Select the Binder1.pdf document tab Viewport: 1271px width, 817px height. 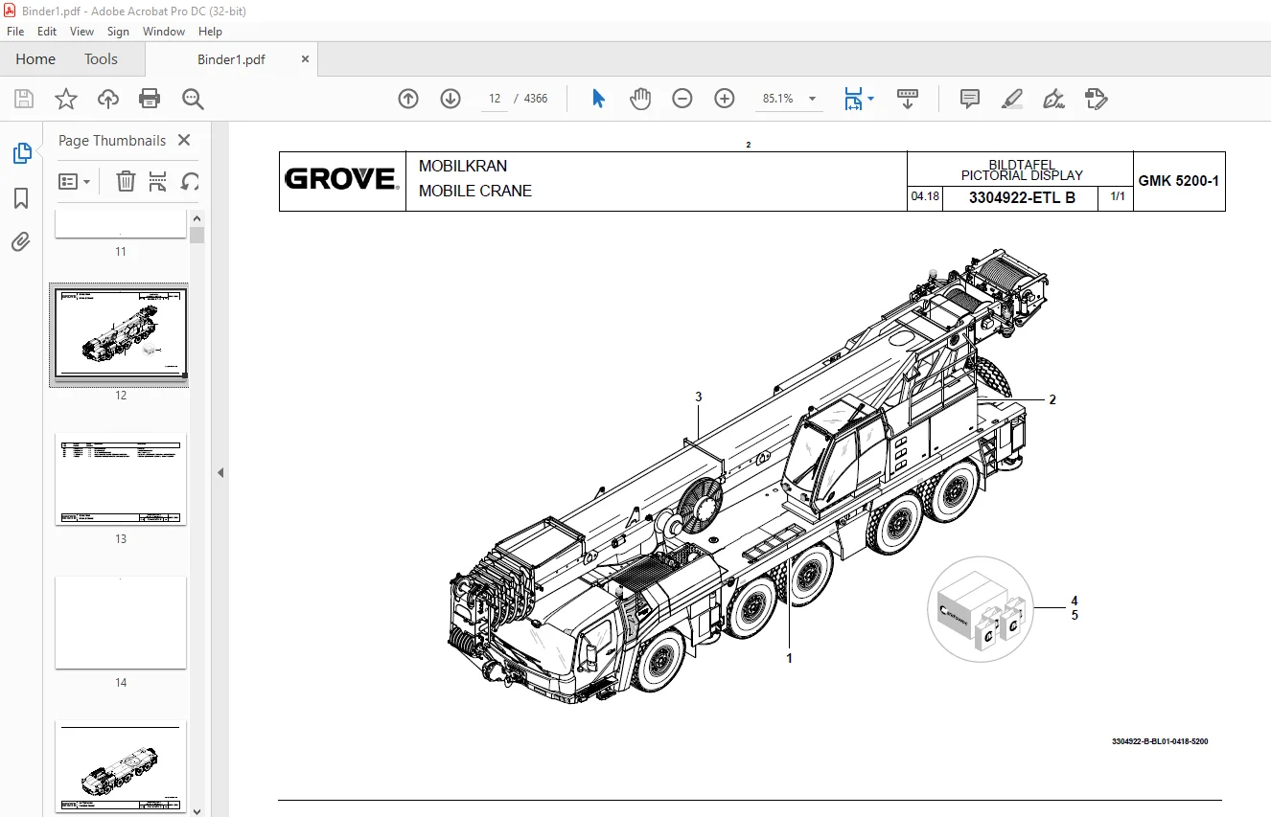[231, 59]
